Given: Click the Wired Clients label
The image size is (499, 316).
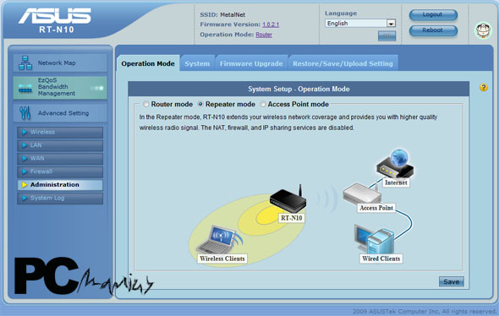Looking at the screenshot, I should (381, 259).
